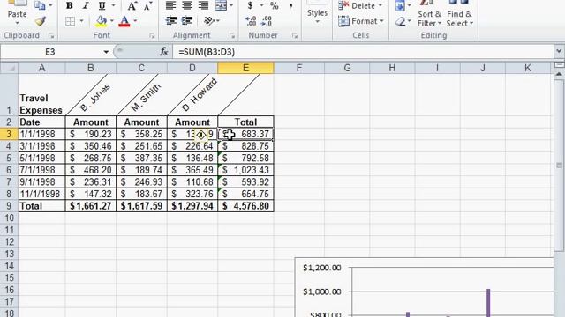Click the error warning smart tag icon
The height and width of the screenshot is (317, 565).
(201, 135)
